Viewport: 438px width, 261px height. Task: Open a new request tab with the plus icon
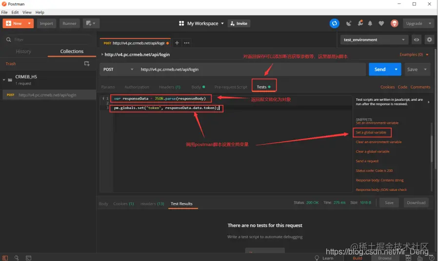click(x=177, y=43)
